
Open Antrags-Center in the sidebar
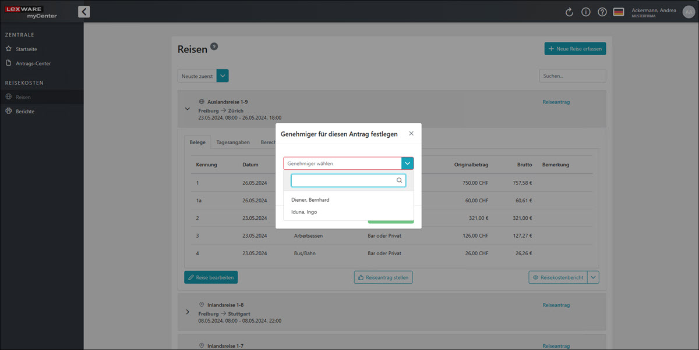37,63
